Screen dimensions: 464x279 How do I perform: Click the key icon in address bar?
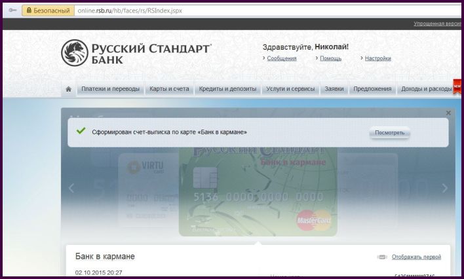12,10
